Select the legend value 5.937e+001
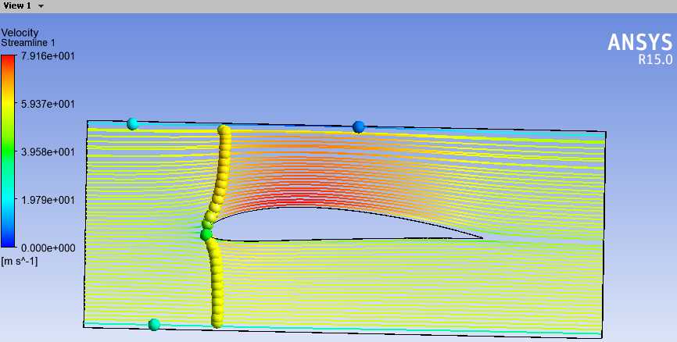Viewport: 677px width, 342px height. coord(48,104)
